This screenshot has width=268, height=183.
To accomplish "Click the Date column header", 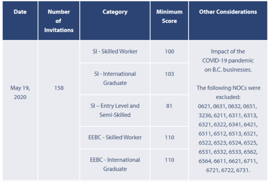I will coord(20,12).
